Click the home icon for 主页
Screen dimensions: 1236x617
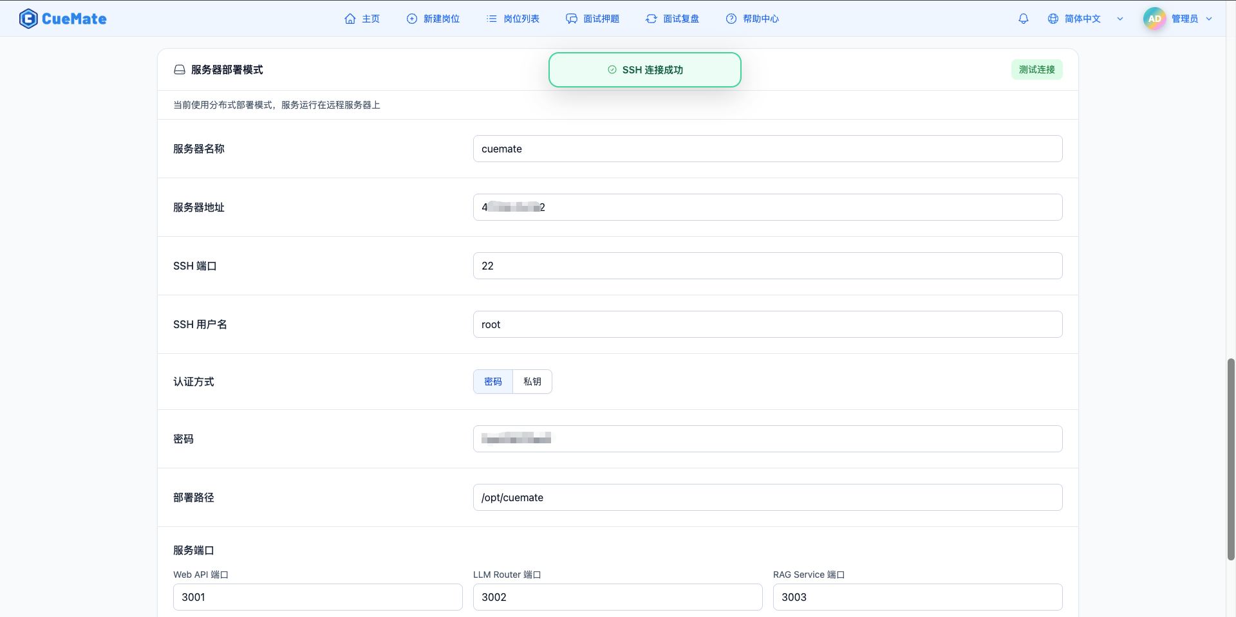click(x=350, y=19)
